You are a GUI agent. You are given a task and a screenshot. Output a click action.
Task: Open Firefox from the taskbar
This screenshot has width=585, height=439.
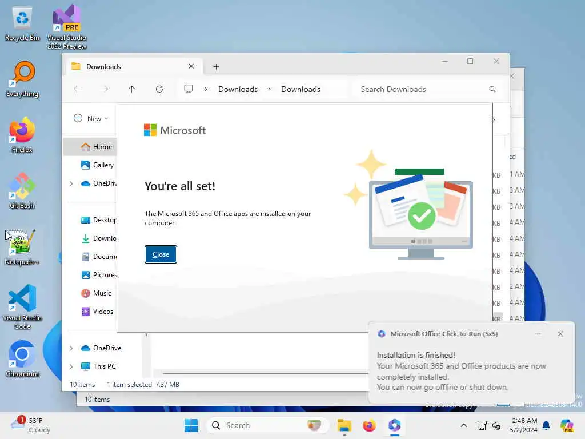369,425
